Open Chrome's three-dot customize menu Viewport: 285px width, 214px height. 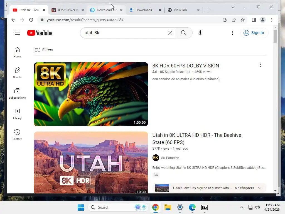coord(272,20)
